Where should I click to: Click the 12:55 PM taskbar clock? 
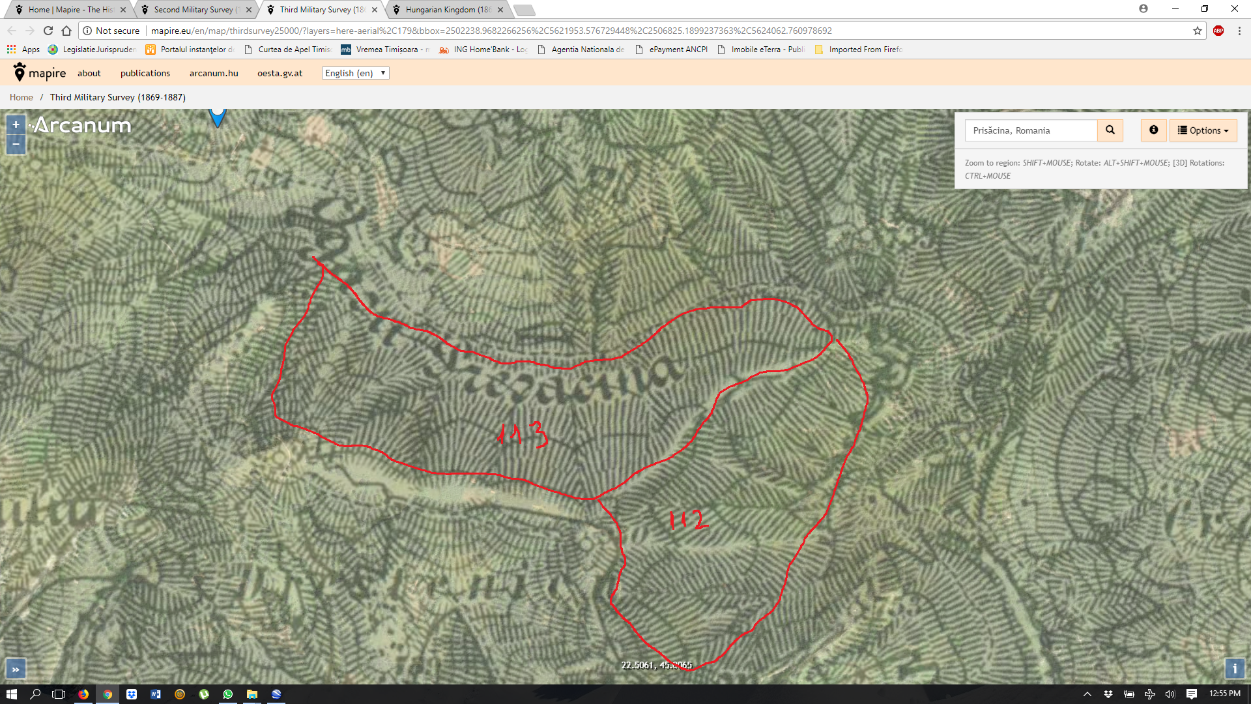point(1225,694)
